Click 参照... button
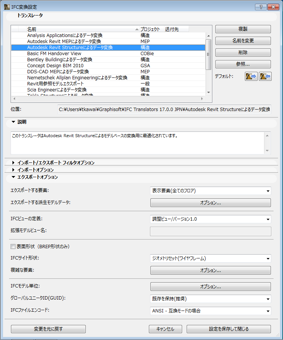The width and height of the screenshot is (283, 340). (x=243, y=64)
